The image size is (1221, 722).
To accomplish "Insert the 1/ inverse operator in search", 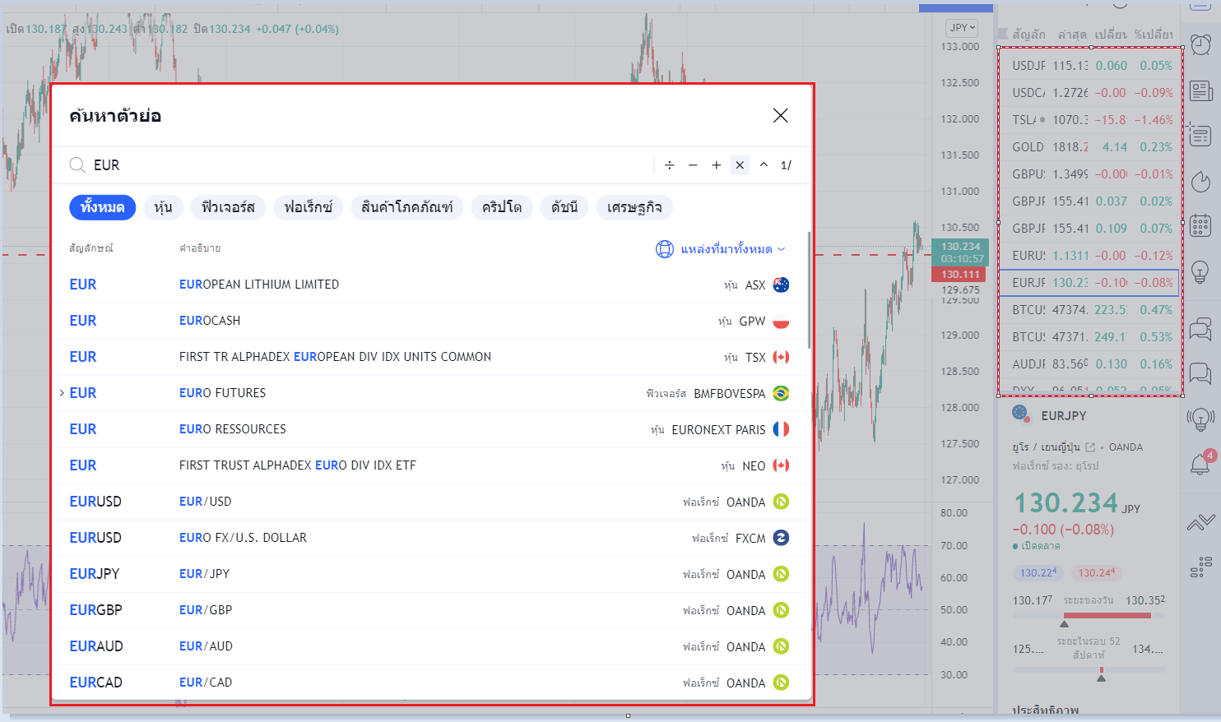I will point(786,165).
